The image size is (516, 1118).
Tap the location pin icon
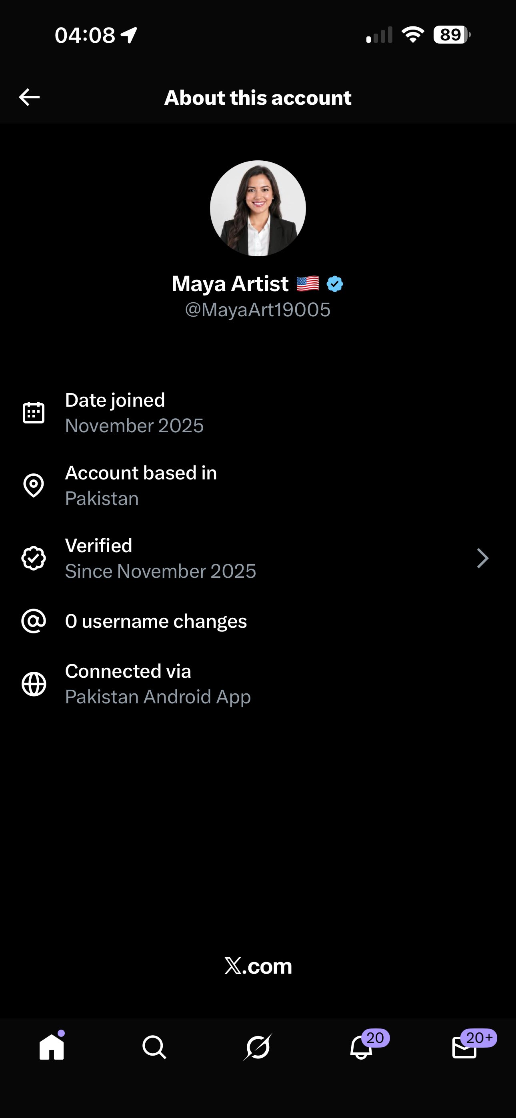coord(34,485)
